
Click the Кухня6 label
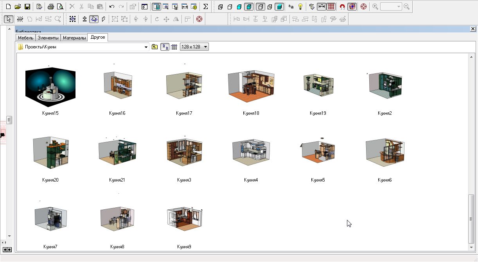[385, 180]
